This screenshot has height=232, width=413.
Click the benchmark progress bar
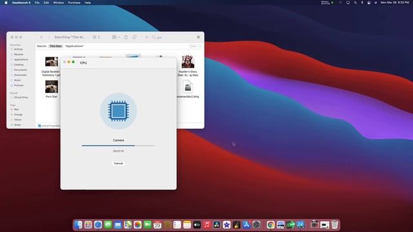pyautogui.click(x=118, y=146)
